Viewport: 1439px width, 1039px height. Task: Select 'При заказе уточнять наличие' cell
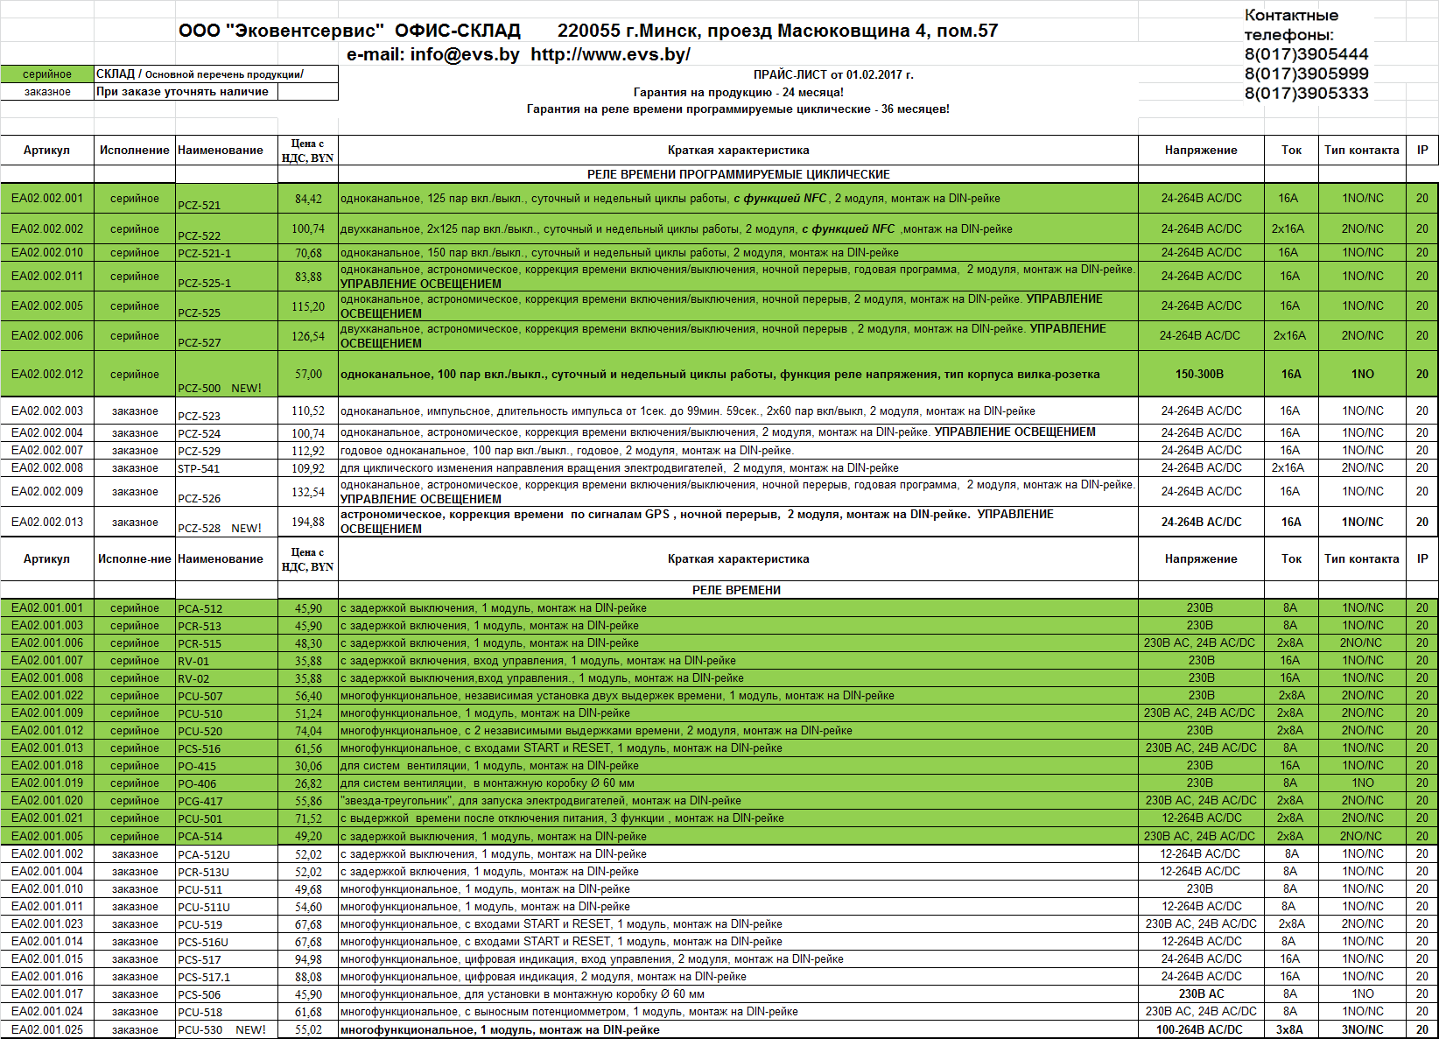coord(186,92)
